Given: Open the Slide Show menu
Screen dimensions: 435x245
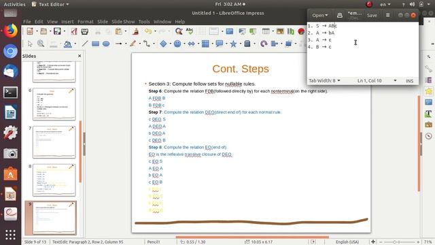Looking at the screenshot, I should [123, 21].
